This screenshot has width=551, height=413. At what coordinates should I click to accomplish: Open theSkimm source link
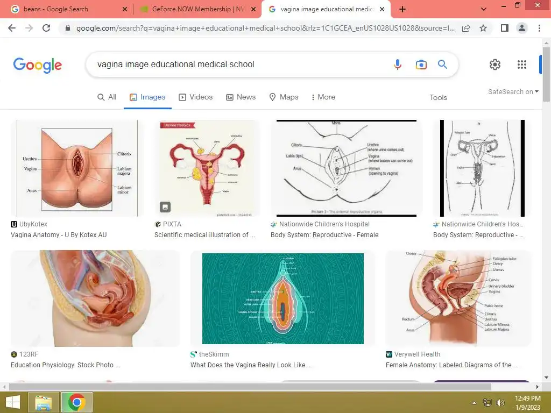pos(210,354)
